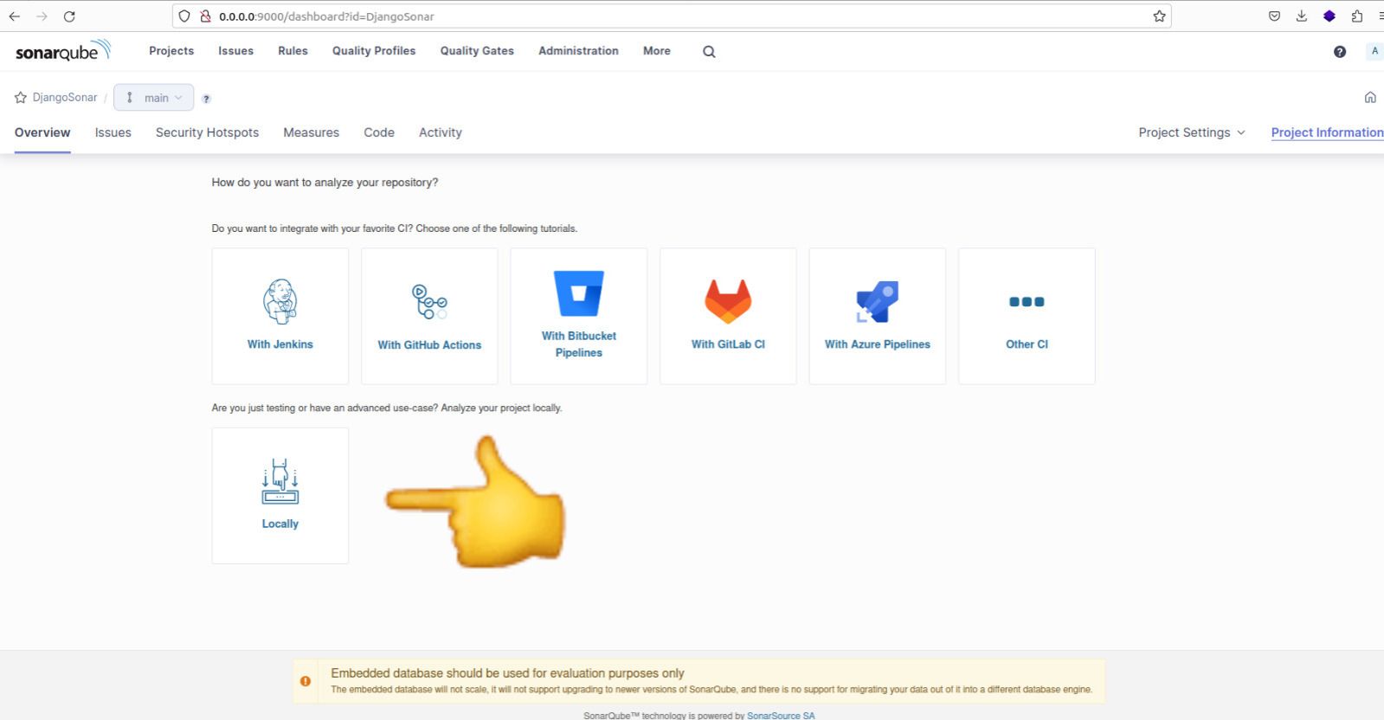Image resolution: width=1384 pixels, height=720 pixels.
Task: Switch to the Measures tab
Action: tap(312, 132)
